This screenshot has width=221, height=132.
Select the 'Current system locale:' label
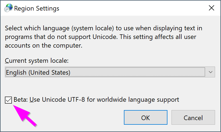point(37,61)
